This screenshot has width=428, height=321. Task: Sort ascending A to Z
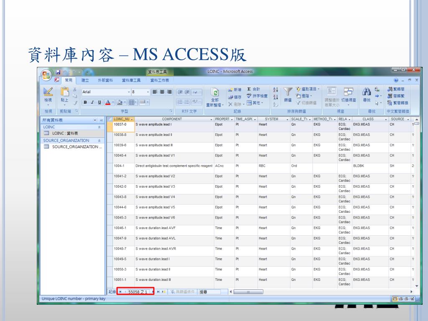click(x=275, y=90)
